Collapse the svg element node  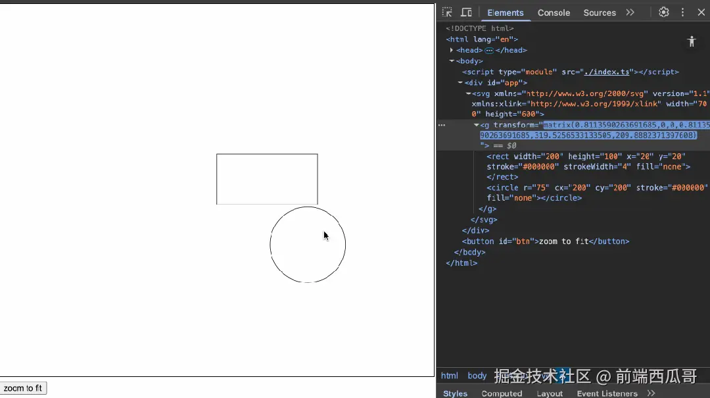[x=468, y=93]
